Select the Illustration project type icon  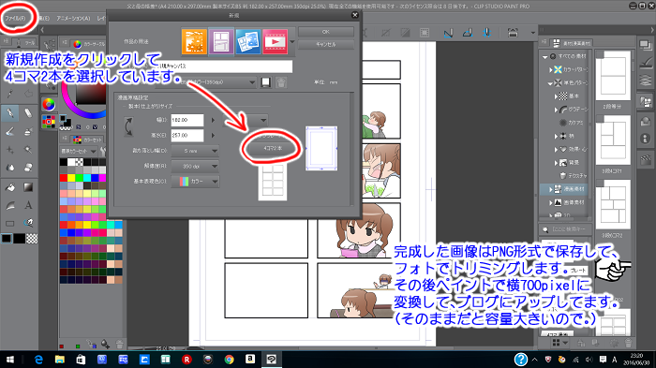[194, 42]
